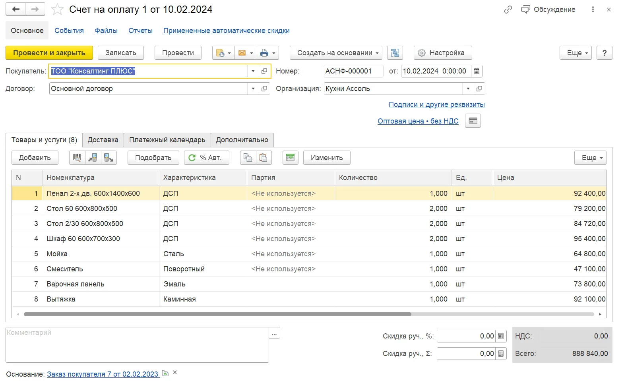622x381 pixels.
Task: Switch to the Платежный календарь tab
Action: (167, 140)
